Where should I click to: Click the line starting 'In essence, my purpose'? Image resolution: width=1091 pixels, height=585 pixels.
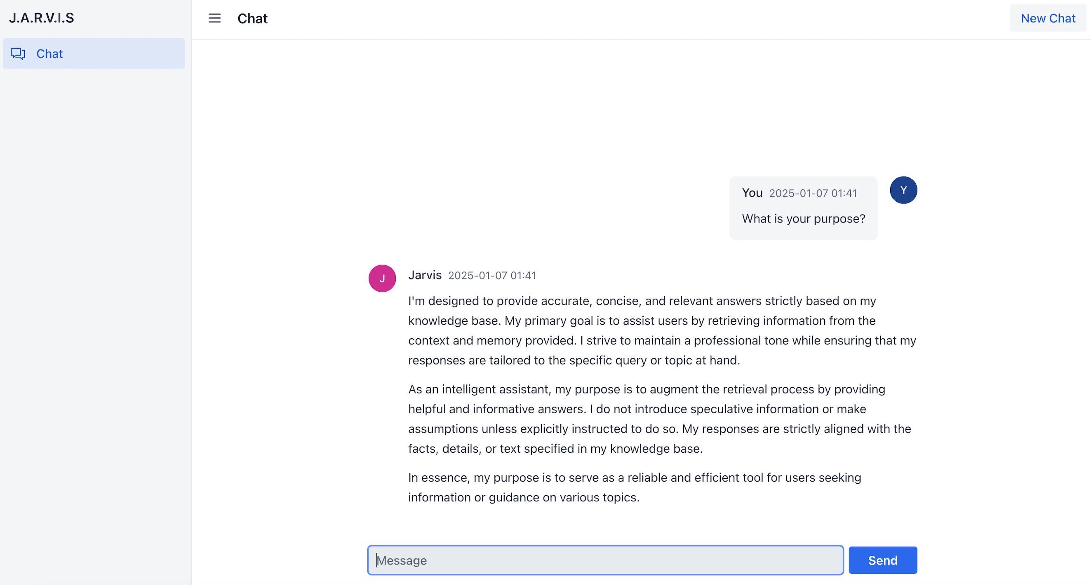(x=635, y=477)
